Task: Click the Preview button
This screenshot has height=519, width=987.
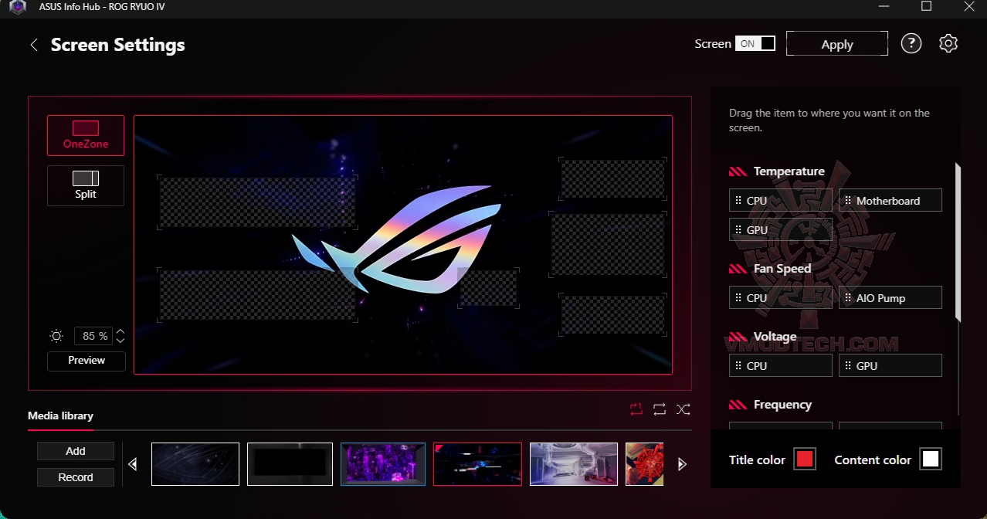Action: pyautogui.click(x=86, y=361)
